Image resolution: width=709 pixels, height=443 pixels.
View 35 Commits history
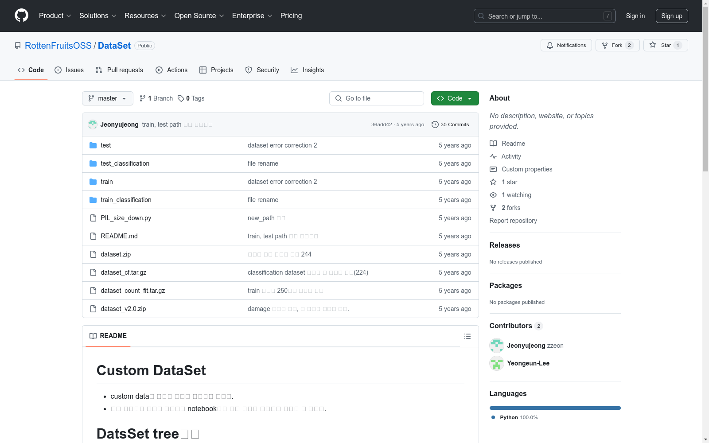click(450, 124)
